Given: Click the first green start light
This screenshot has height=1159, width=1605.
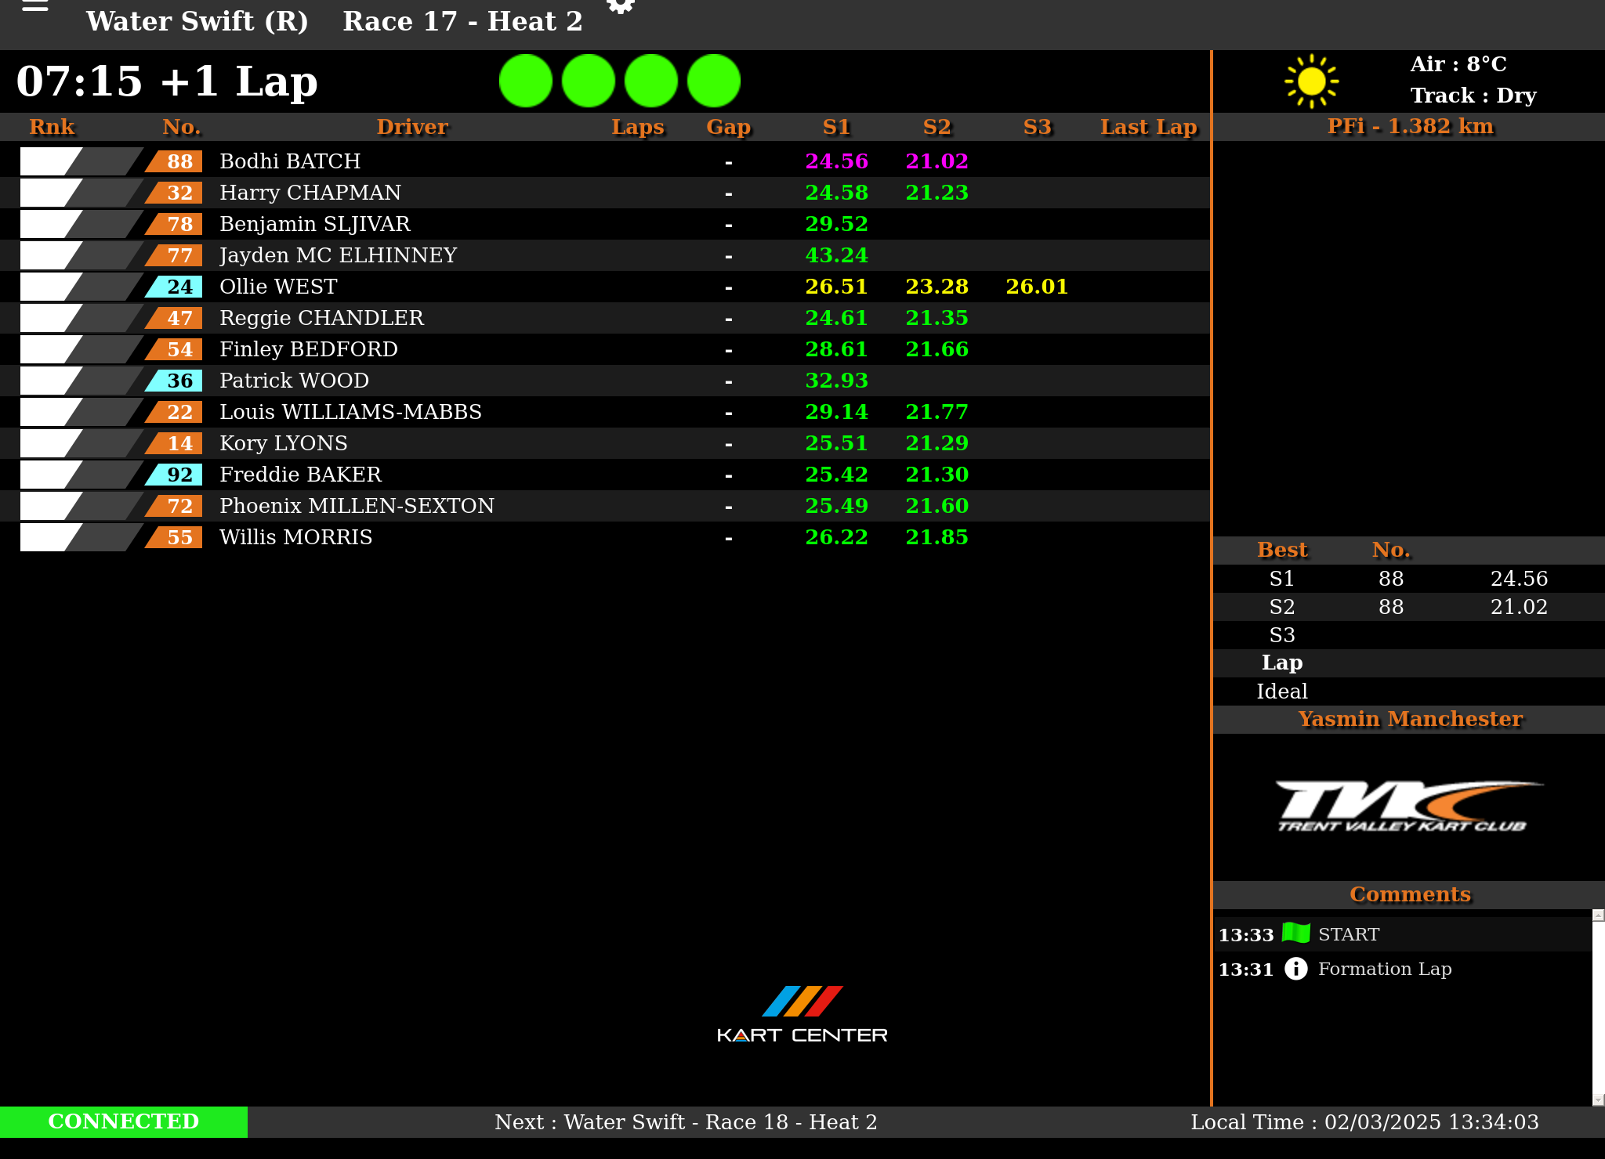Looking at the screenshot, I should coord(526,81).
